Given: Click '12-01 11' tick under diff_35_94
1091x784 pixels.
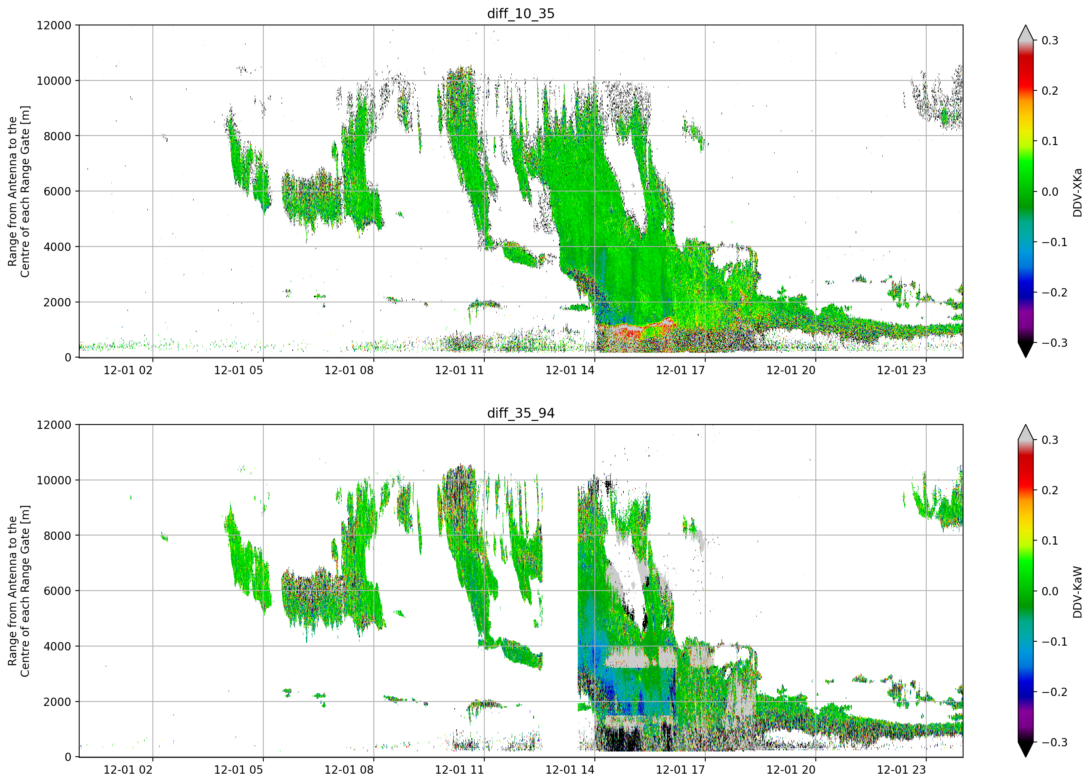Looking at the screenshot, I should pos(459,770).
